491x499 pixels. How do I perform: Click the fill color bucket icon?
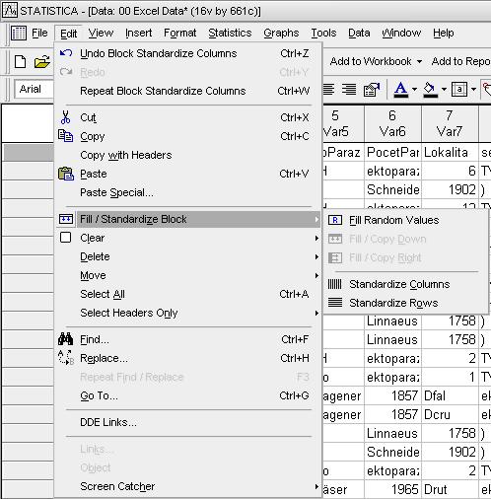430,90
